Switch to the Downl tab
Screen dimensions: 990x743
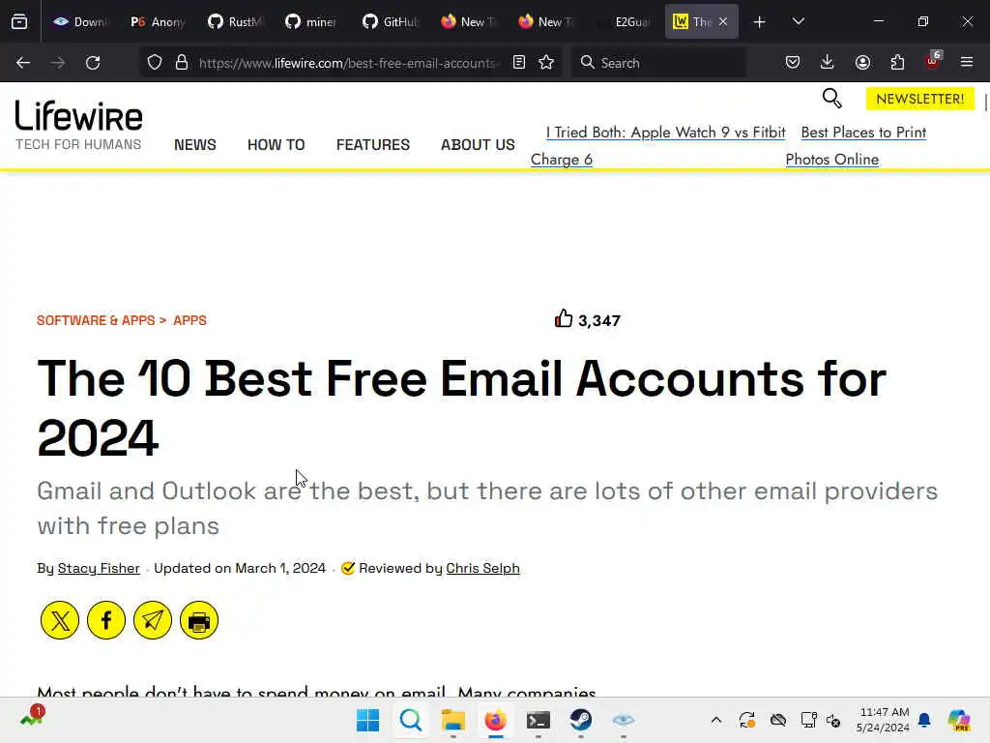80,22
